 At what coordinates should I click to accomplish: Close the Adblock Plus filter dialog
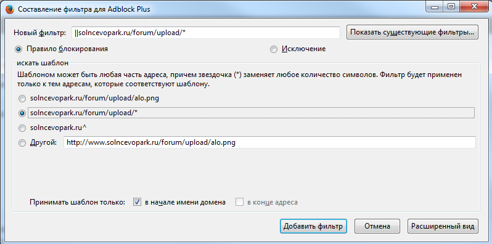click(473, 6)
